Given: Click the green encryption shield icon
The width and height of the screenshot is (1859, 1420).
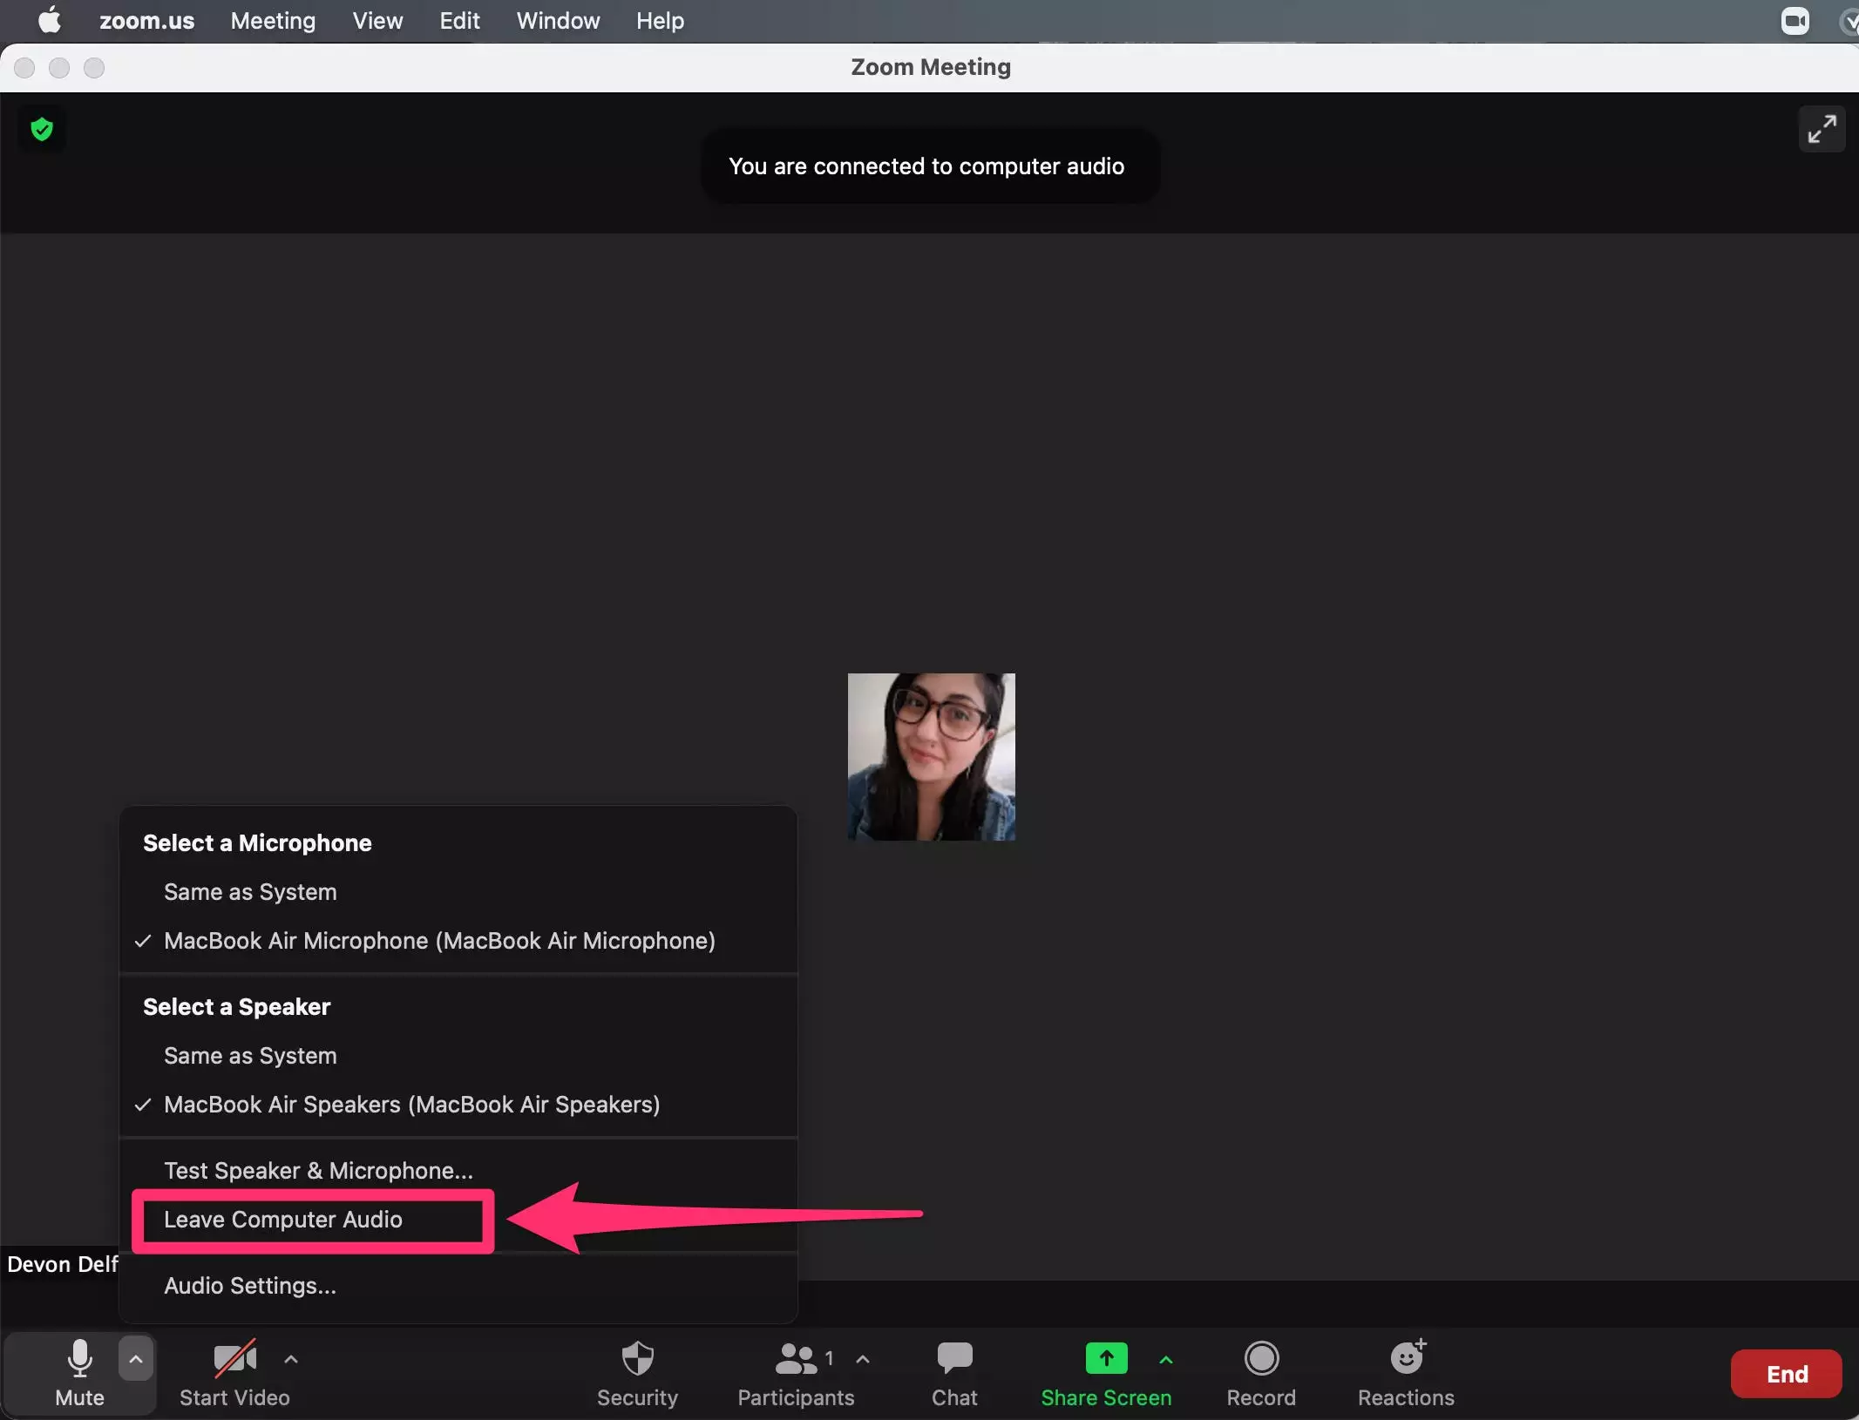Looking at the screenshot, I should pyautogui.click(x=42, y=130).
